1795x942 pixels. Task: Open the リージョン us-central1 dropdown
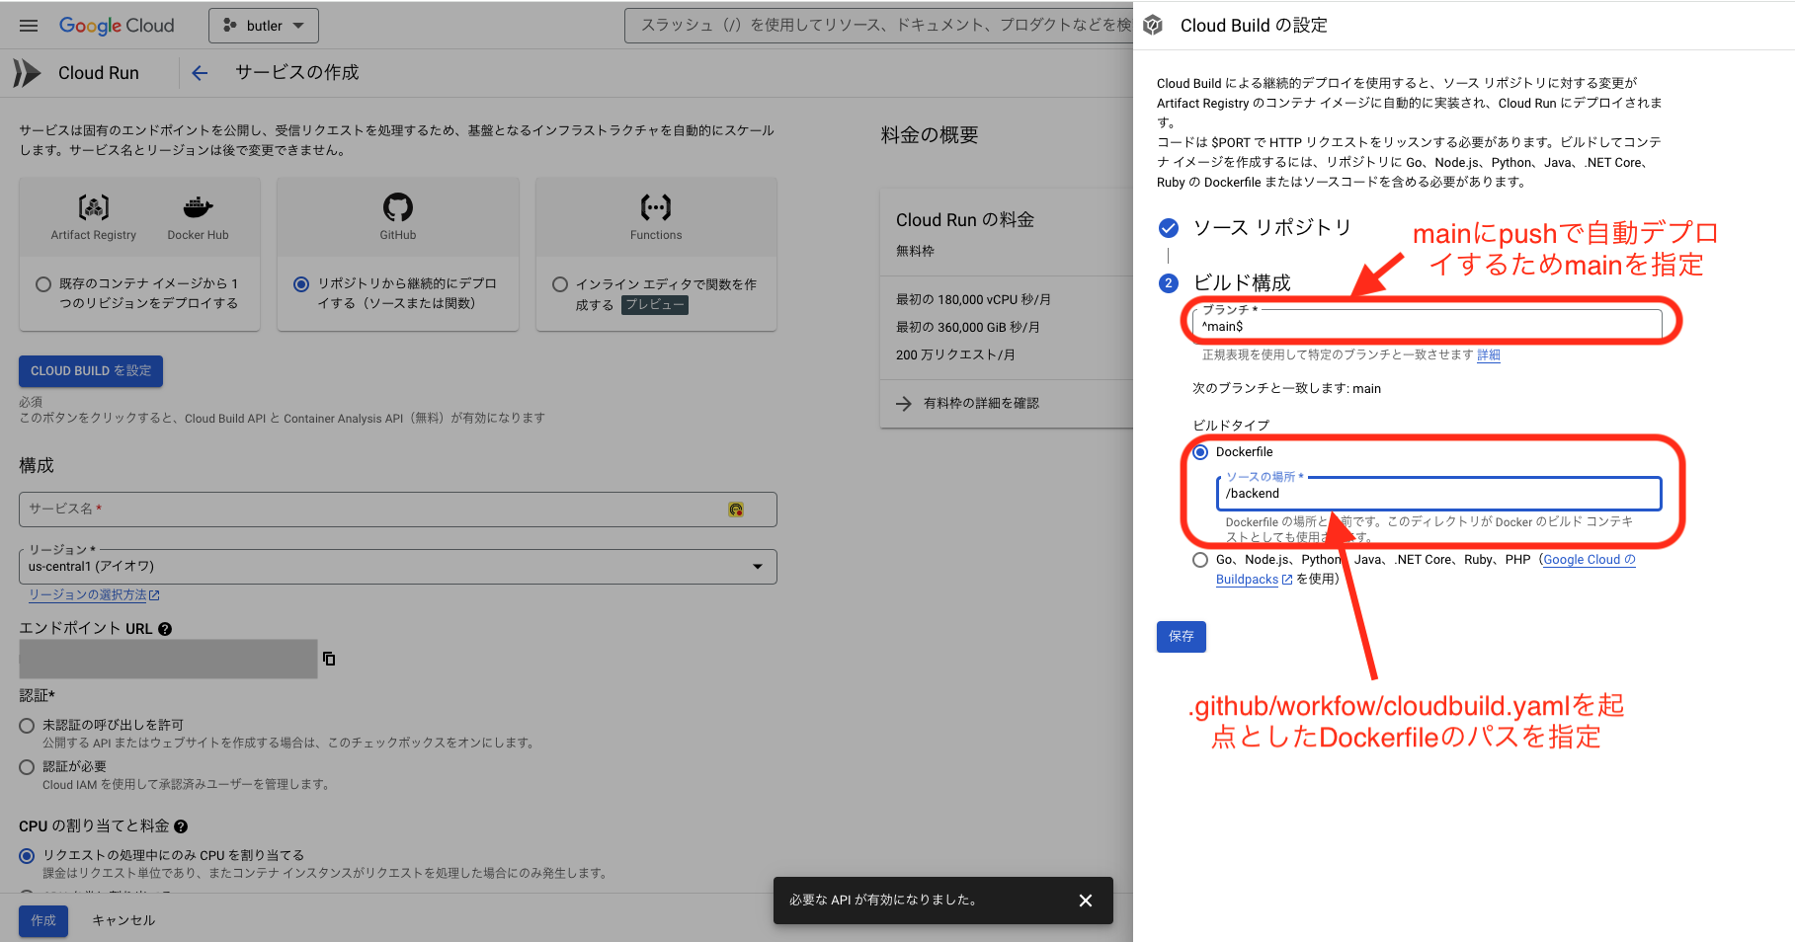[x=398, y=567]
